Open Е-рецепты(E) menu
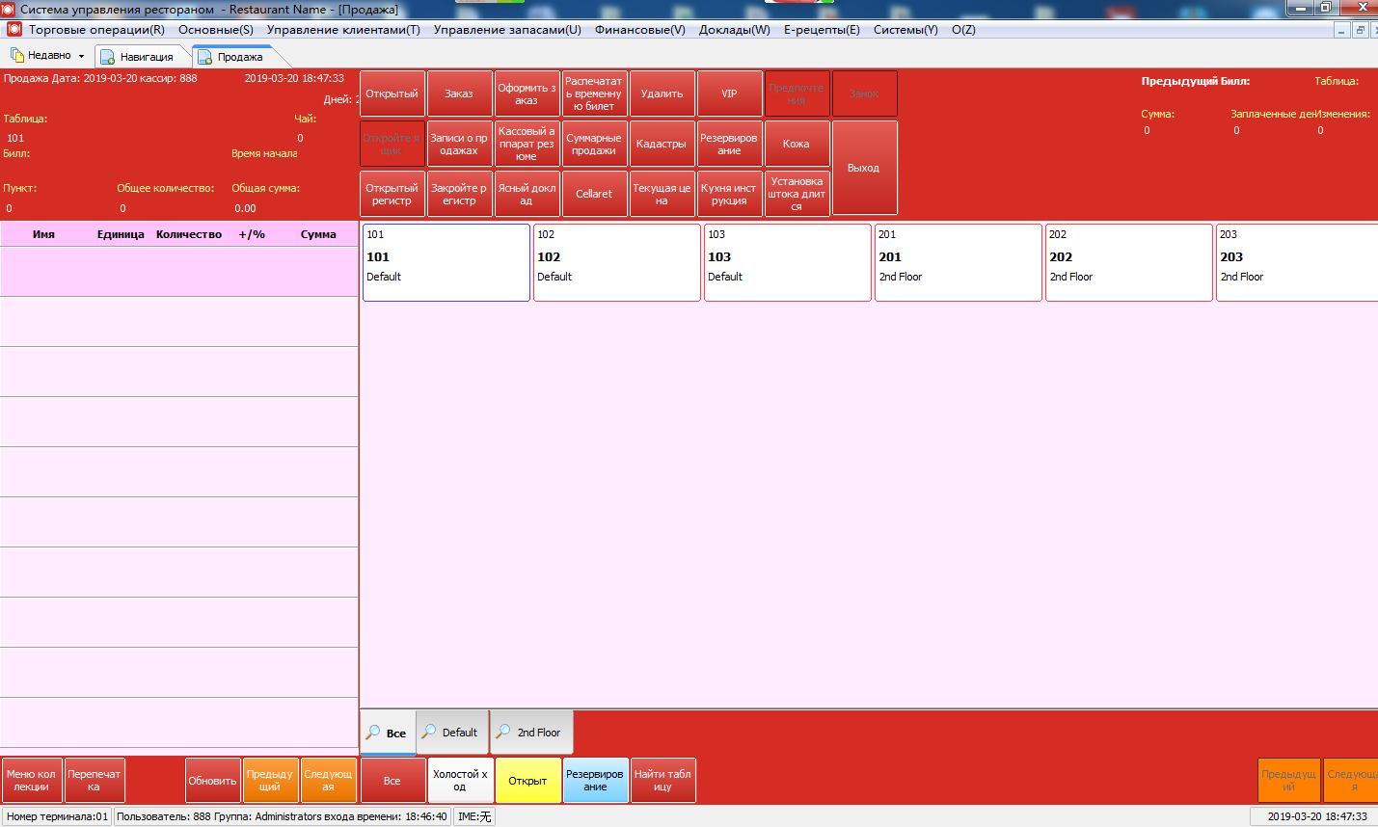The width and height of the screenshot is (1378, 827). click(x=822, y=30)
